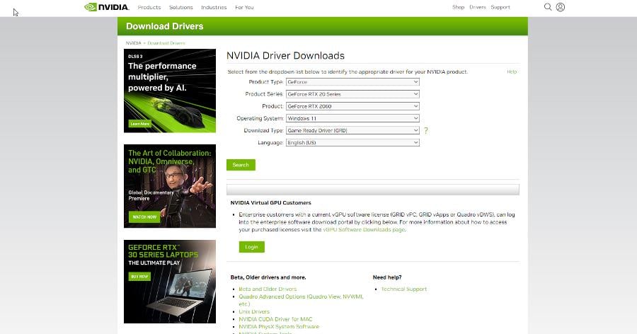Open the Solutions menu
This screenshot has height=334, width=637.
(180, 7)
